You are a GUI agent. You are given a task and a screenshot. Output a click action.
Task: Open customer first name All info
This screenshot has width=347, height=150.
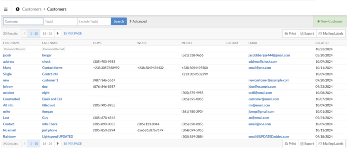tap(8, 105)
